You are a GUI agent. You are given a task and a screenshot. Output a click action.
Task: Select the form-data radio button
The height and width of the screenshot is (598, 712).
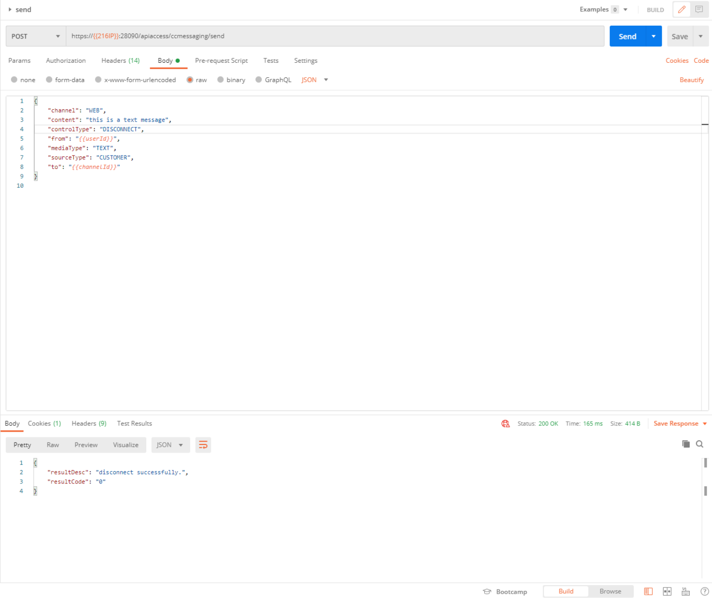pyautogui.click(x=49, y=80)
